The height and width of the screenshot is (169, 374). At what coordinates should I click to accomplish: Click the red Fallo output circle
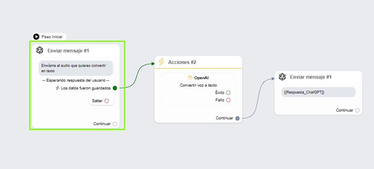click(x=228, y=100)
